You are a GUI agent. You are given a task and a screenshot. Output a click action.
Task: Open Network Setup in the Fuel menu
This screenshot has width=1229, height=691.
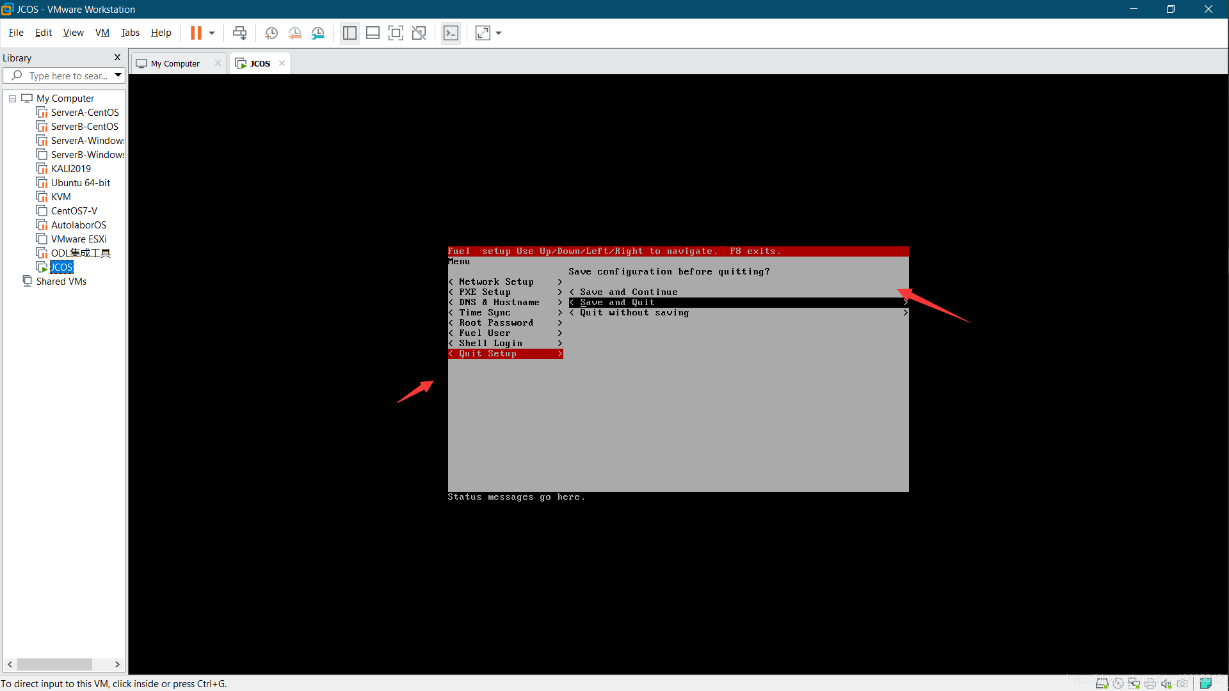506,282
